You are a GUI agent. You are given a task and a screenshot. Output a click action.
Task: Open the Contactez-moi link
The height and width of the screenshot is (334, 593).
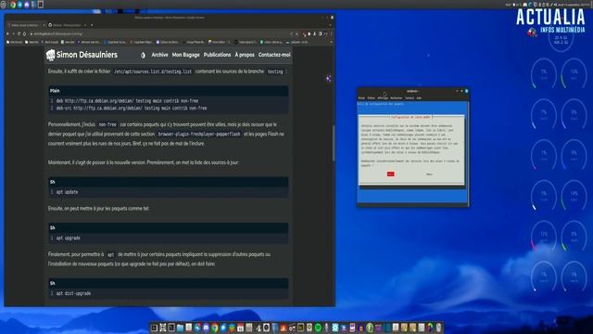pos(274,55)
